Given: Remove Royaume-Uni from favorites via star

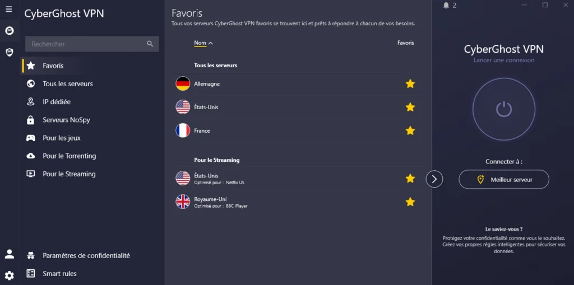Looking at the screenshot, I should pyautogui.click(x=410, y=202).
